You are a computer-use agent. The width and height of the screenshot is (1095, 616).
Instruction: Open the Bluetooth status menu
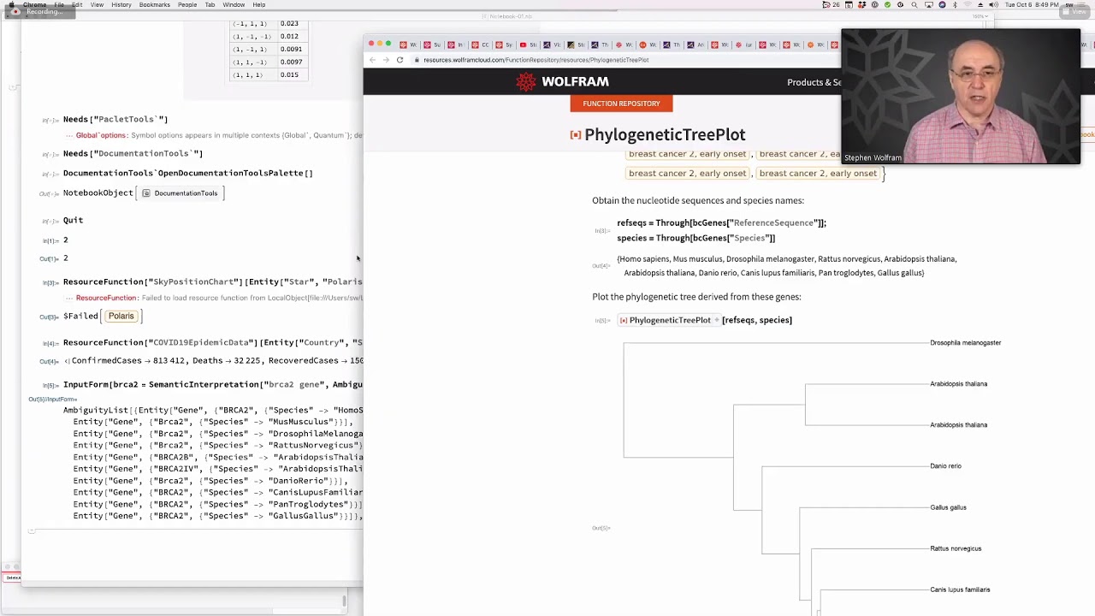point(955,5)
